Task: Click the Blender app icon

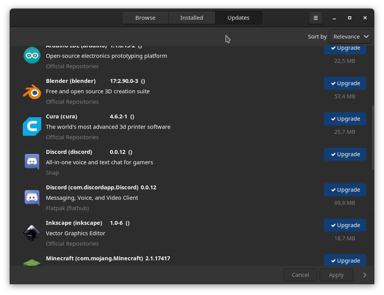Action: [32, 92]
